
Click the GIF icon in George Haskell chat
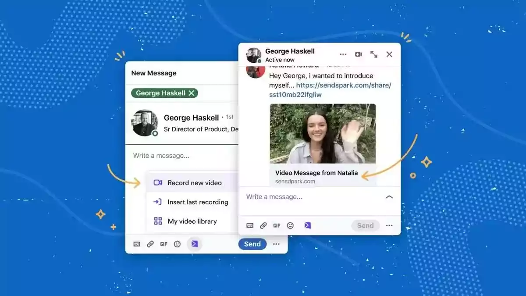pos(277,225)
